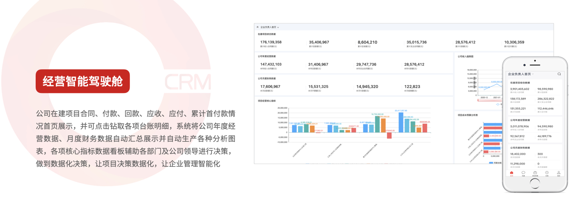The image size is (582, 218).
Task: Click the 公司月度财务数据 heading in desktop dashboard
Action: click(x=266, y=78)
